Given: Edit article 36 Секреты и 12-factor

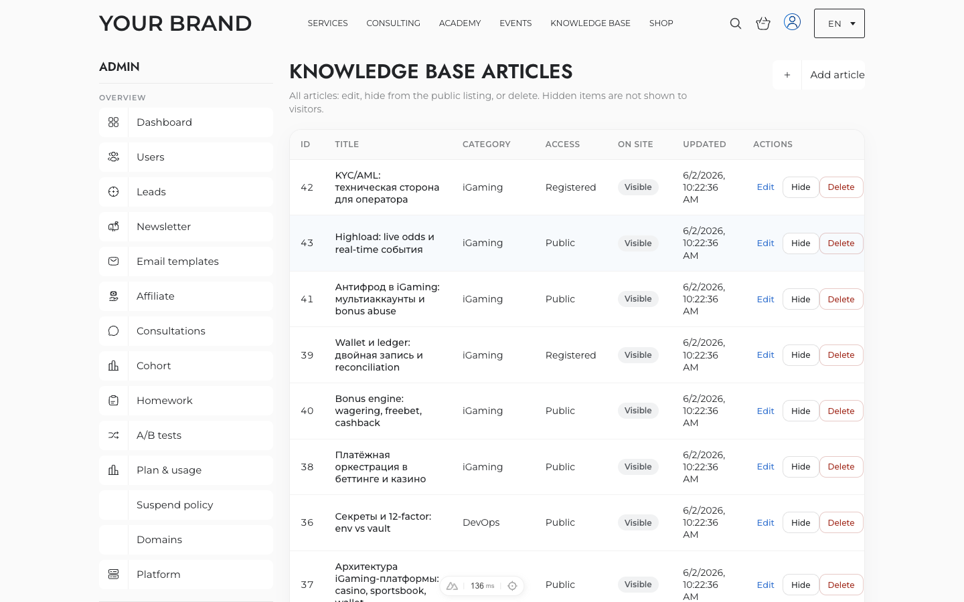Looking at the screenshot, I should (x=765, y=523).
